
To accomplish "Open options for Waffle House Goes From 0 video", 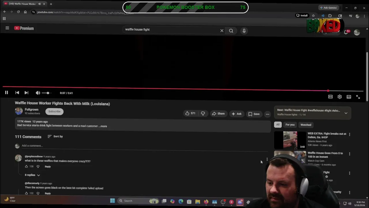I will [x=349, y=154].
